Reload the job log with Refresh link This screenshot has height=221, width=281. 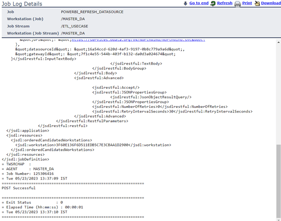[x=225, y=3]
